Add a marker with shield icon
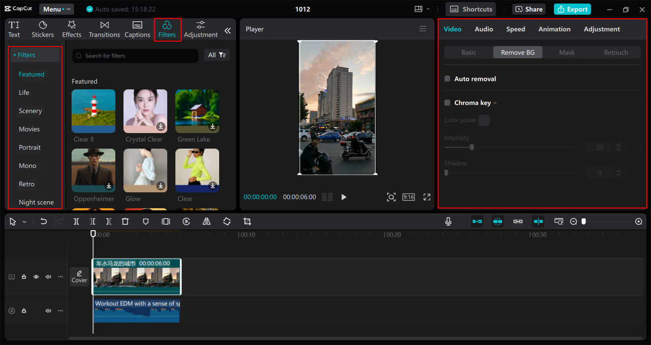Viewport: 651px width, 345px height. (x=145, y=222)
